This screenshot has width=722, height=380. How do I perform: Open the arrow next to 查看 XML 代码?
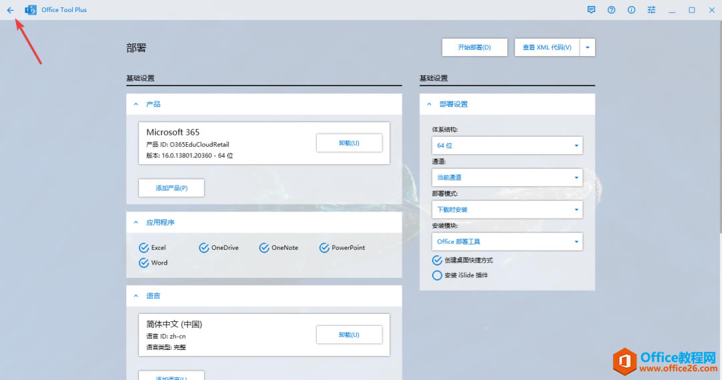coord(588,47)
